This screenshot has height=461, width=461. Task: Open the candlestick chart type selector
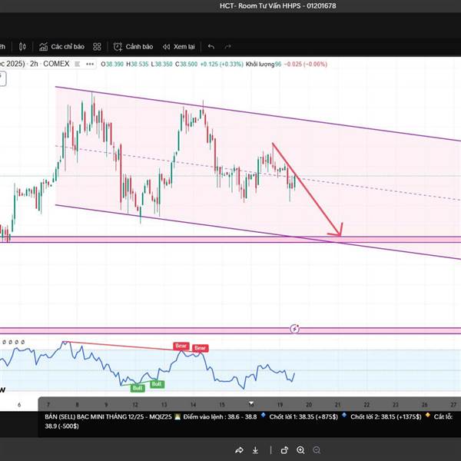pos(22,47)
